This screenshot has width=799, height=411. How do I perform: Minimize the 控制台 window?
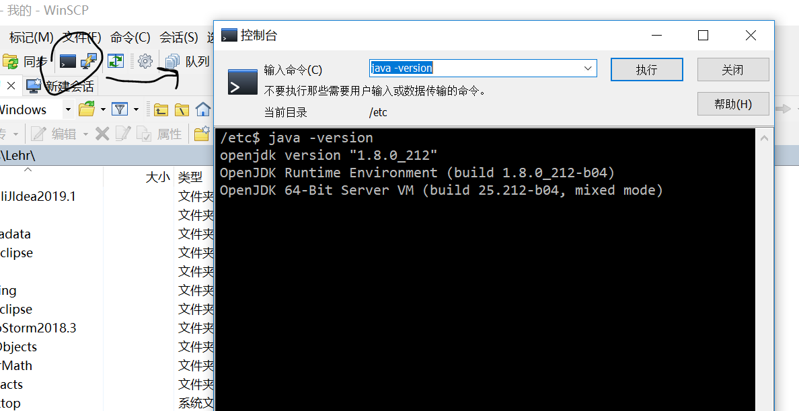coord(656,35)
